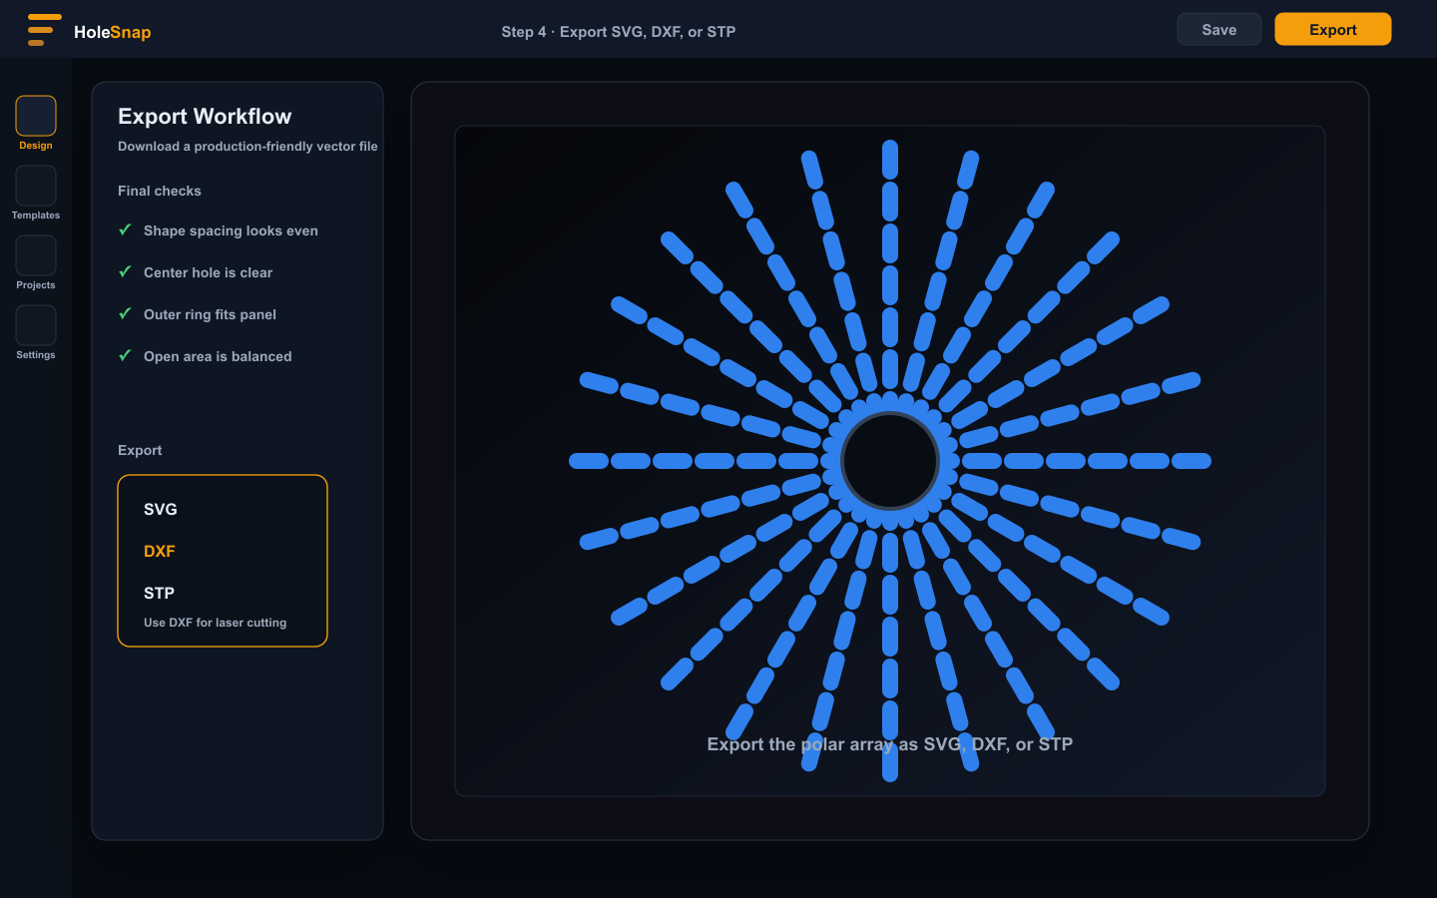The image size is (1437, 898).
Task: Click the center hole of the polar array
Action: pos(890,461)
